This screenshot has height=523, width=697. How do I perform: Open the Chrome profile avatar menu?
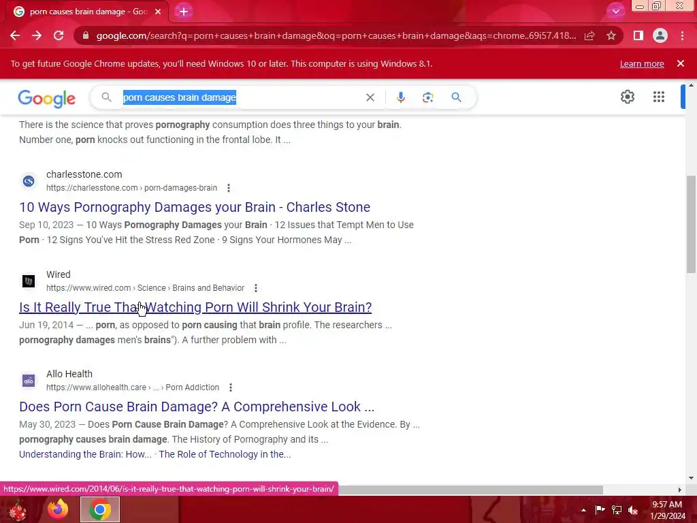660,35
